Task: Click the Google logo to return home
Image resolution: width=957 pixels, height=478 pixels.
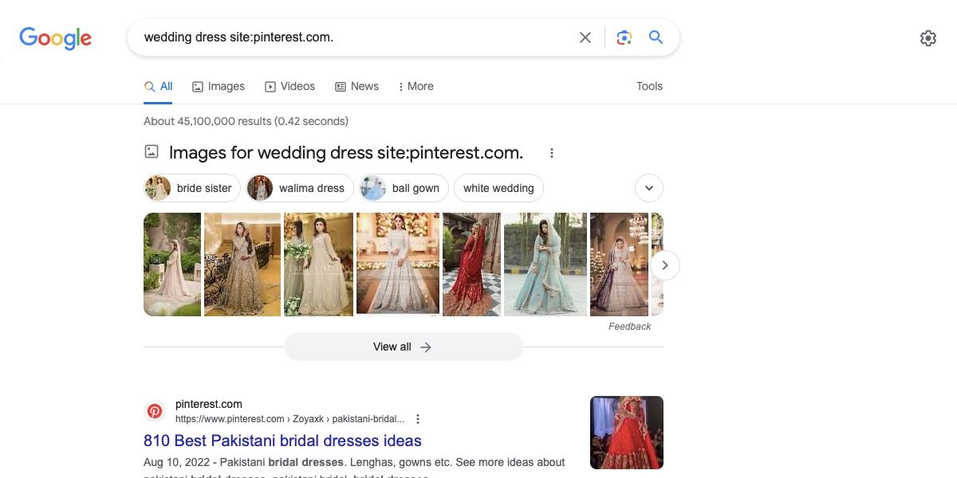Action: point(55,37)
